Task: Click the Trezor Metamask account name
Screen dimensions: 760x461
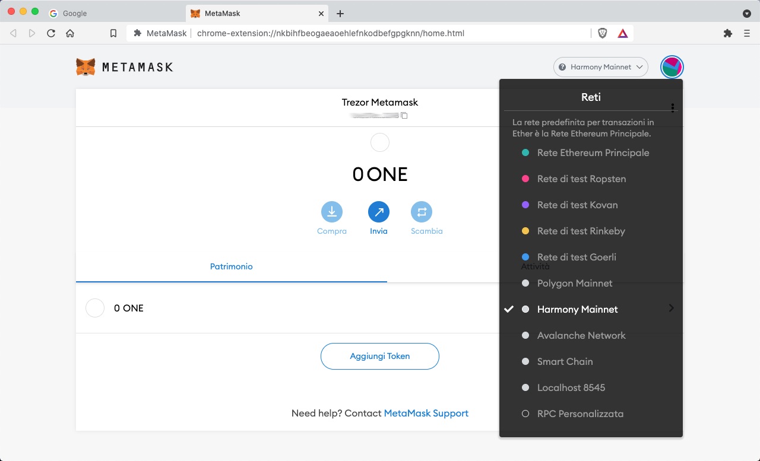Action: click(x=380, y=102)
